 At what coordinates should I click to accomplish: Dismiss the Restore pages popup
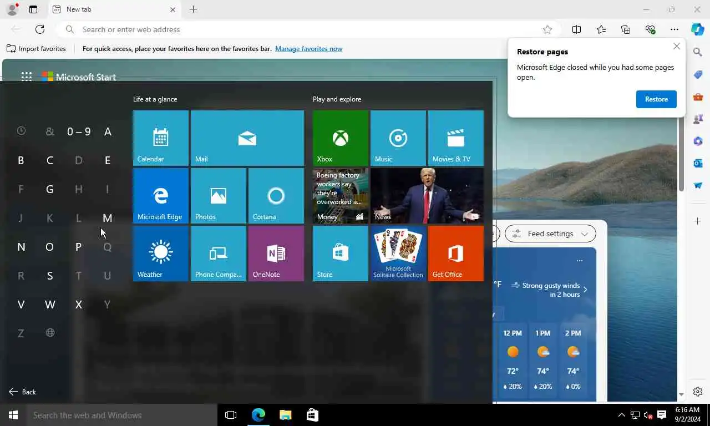(x=677, y=47)
